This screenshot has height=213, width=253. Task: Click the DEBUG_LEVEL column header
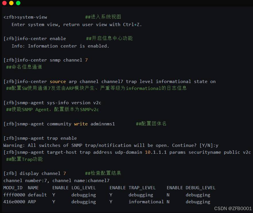(x=201, y=188)
